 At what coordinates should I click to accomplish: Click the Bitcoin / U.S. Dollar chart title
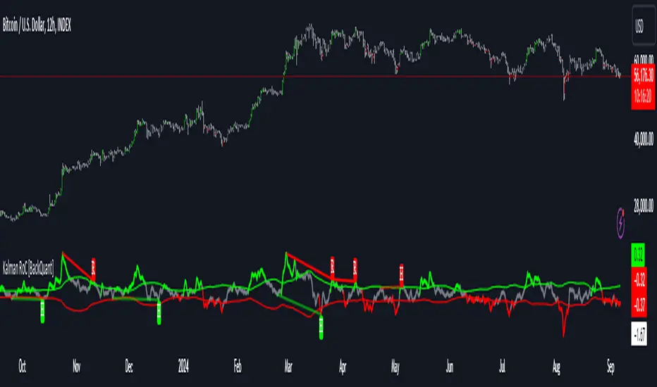[x=37, y=25]
